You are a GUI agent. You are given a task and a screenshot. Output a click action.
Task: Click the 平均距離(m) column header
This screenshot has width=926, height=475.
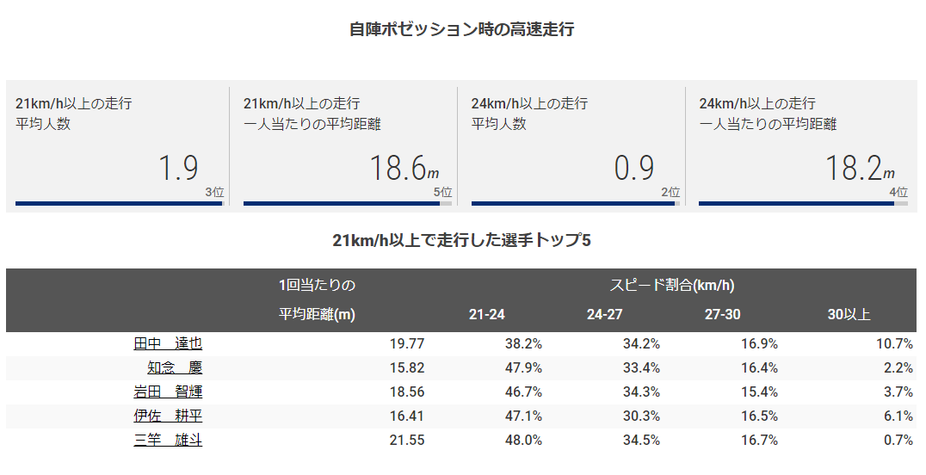(x=317, y=315)
